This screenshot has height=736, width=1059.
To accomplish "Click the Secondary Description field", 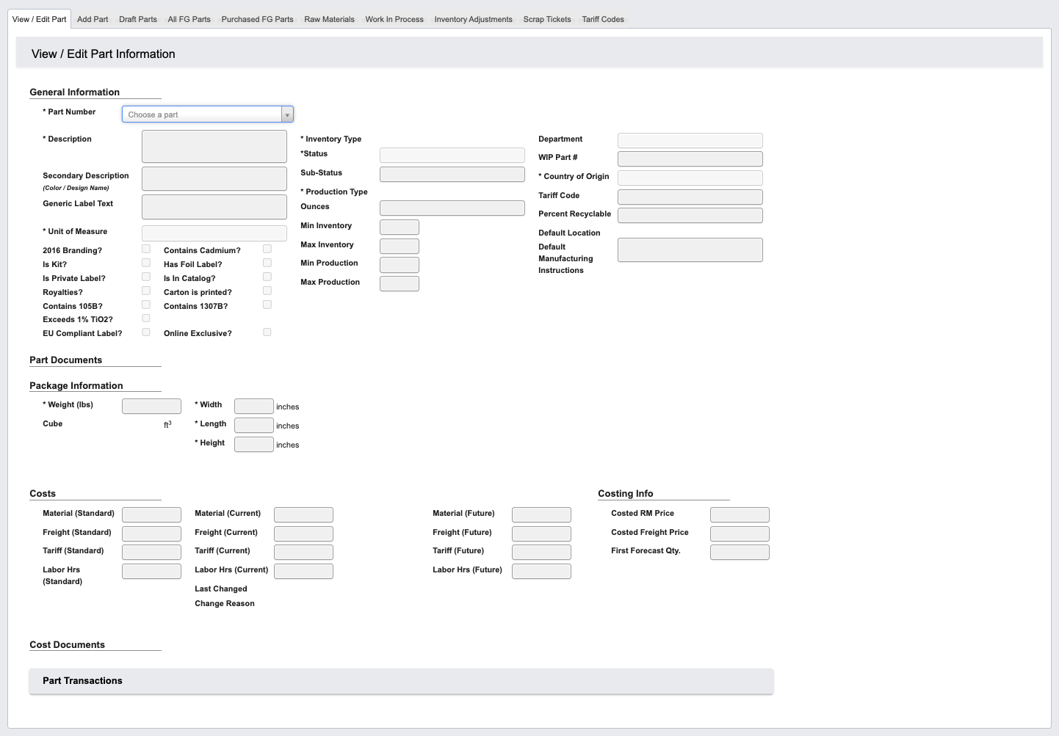I will click(214, 179).
